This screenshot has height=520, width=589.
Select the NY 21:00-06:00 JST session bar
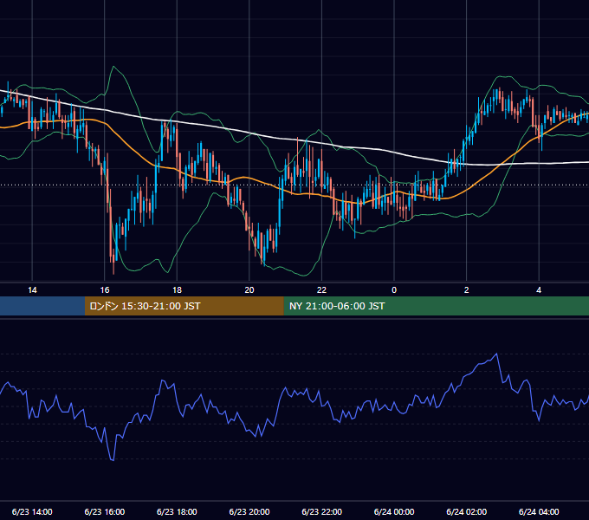click(436, 306)
